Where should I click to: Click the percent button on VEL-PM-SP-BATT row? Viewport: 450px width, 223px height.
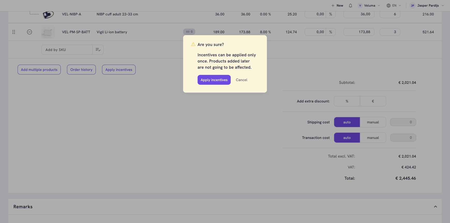(331, 32)
